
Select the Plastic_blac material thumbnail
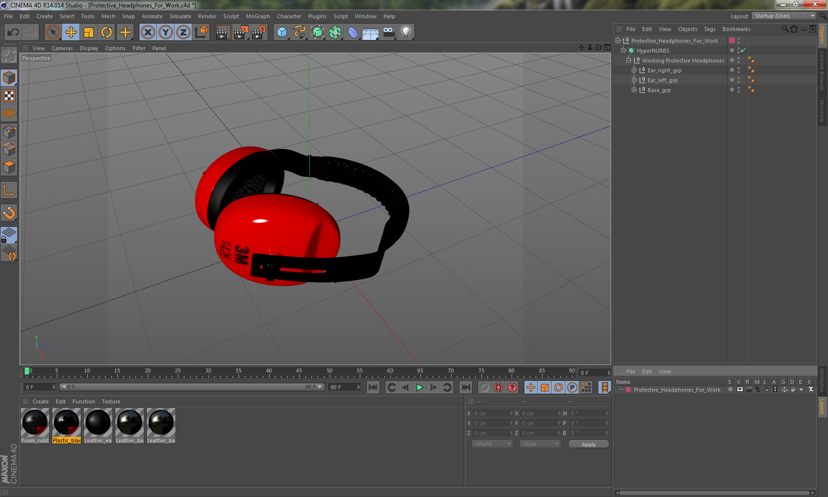pos(67,422)
